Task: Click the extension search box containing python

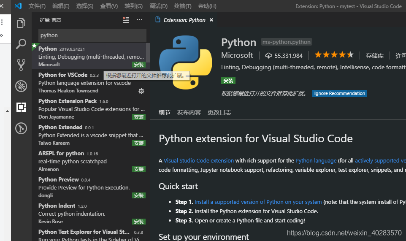Action: 92,35
